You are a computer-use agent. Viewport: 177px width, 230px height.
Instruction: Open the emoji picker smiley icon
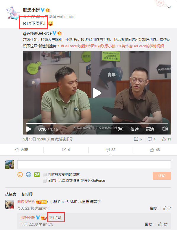click(20, 174)
